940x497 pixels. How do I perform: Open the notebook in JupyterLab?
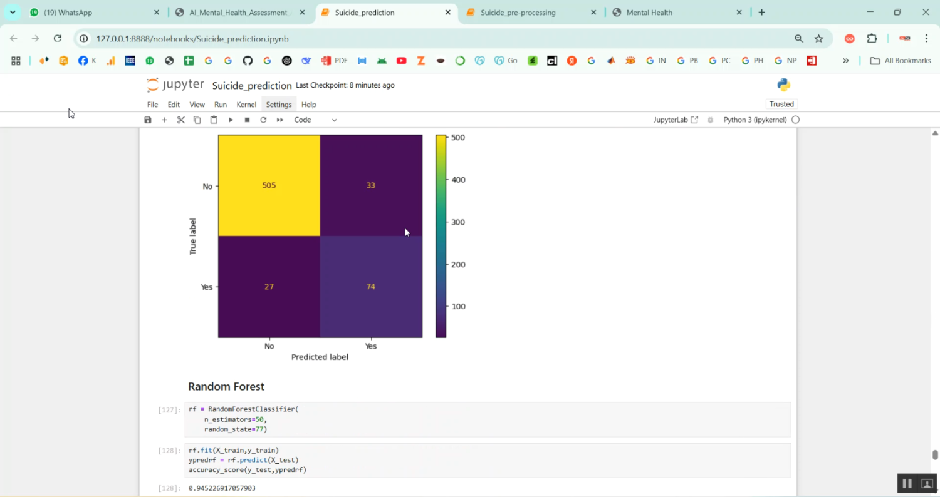[676, 120]
